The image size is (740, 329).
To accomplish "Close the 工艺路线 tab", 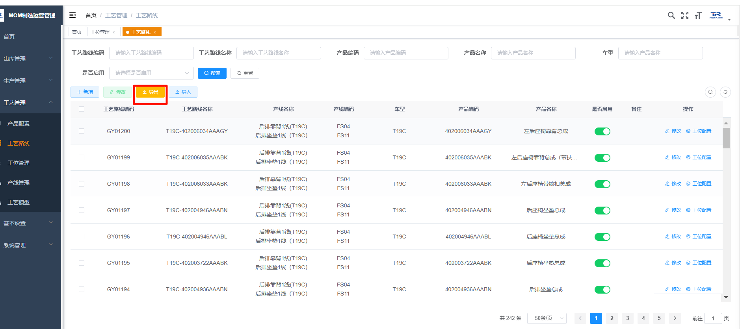I will [x=155, y=32].
